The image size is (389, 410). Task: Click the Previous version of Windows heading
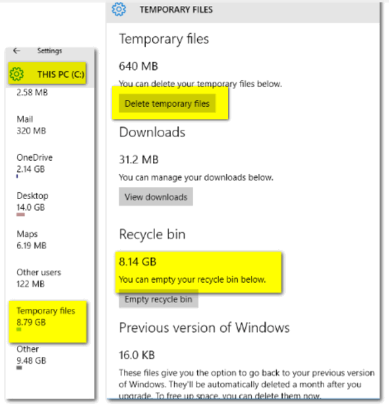tap(204, 328)
